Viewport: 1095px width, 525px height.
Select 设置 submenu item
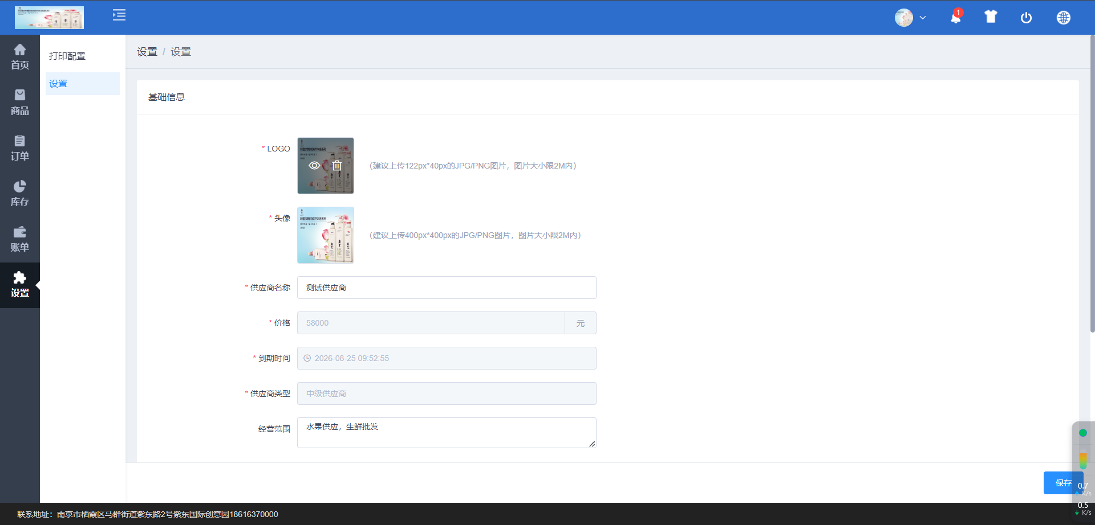(x=58, y=84)
